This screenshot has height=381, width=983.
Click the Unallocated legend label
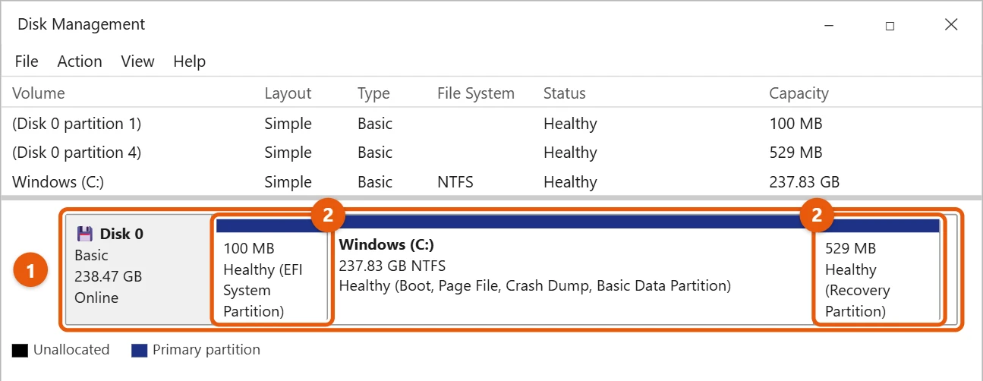click(x=71, y=350)
